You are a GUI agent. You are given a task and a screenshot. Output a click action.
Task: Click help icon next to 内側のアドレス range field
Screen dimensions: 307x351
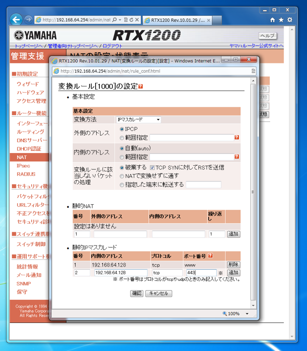click(237, 157)
